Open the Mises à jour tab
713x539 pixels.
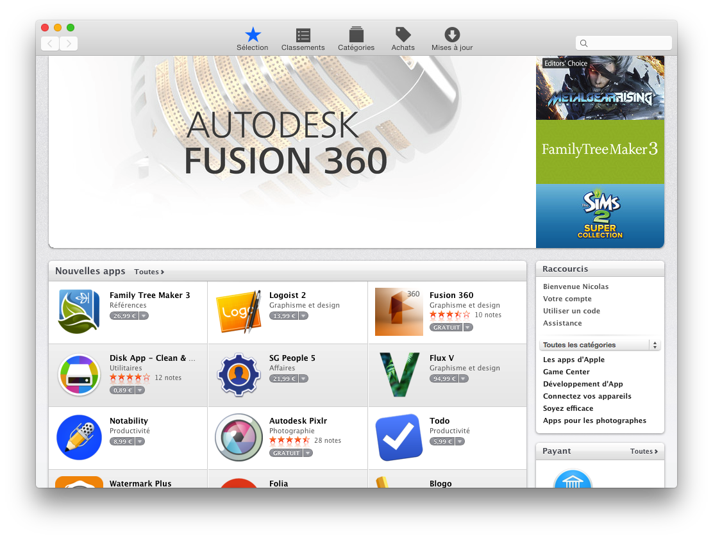coord(452,39)
